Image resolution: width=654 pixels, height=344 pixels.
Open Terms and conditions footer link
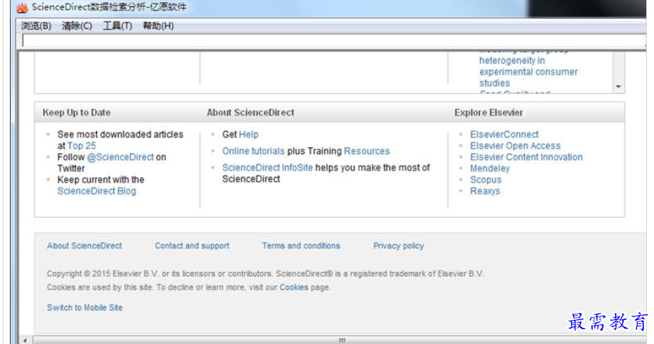pyautogui.click(x=301, y=246)
